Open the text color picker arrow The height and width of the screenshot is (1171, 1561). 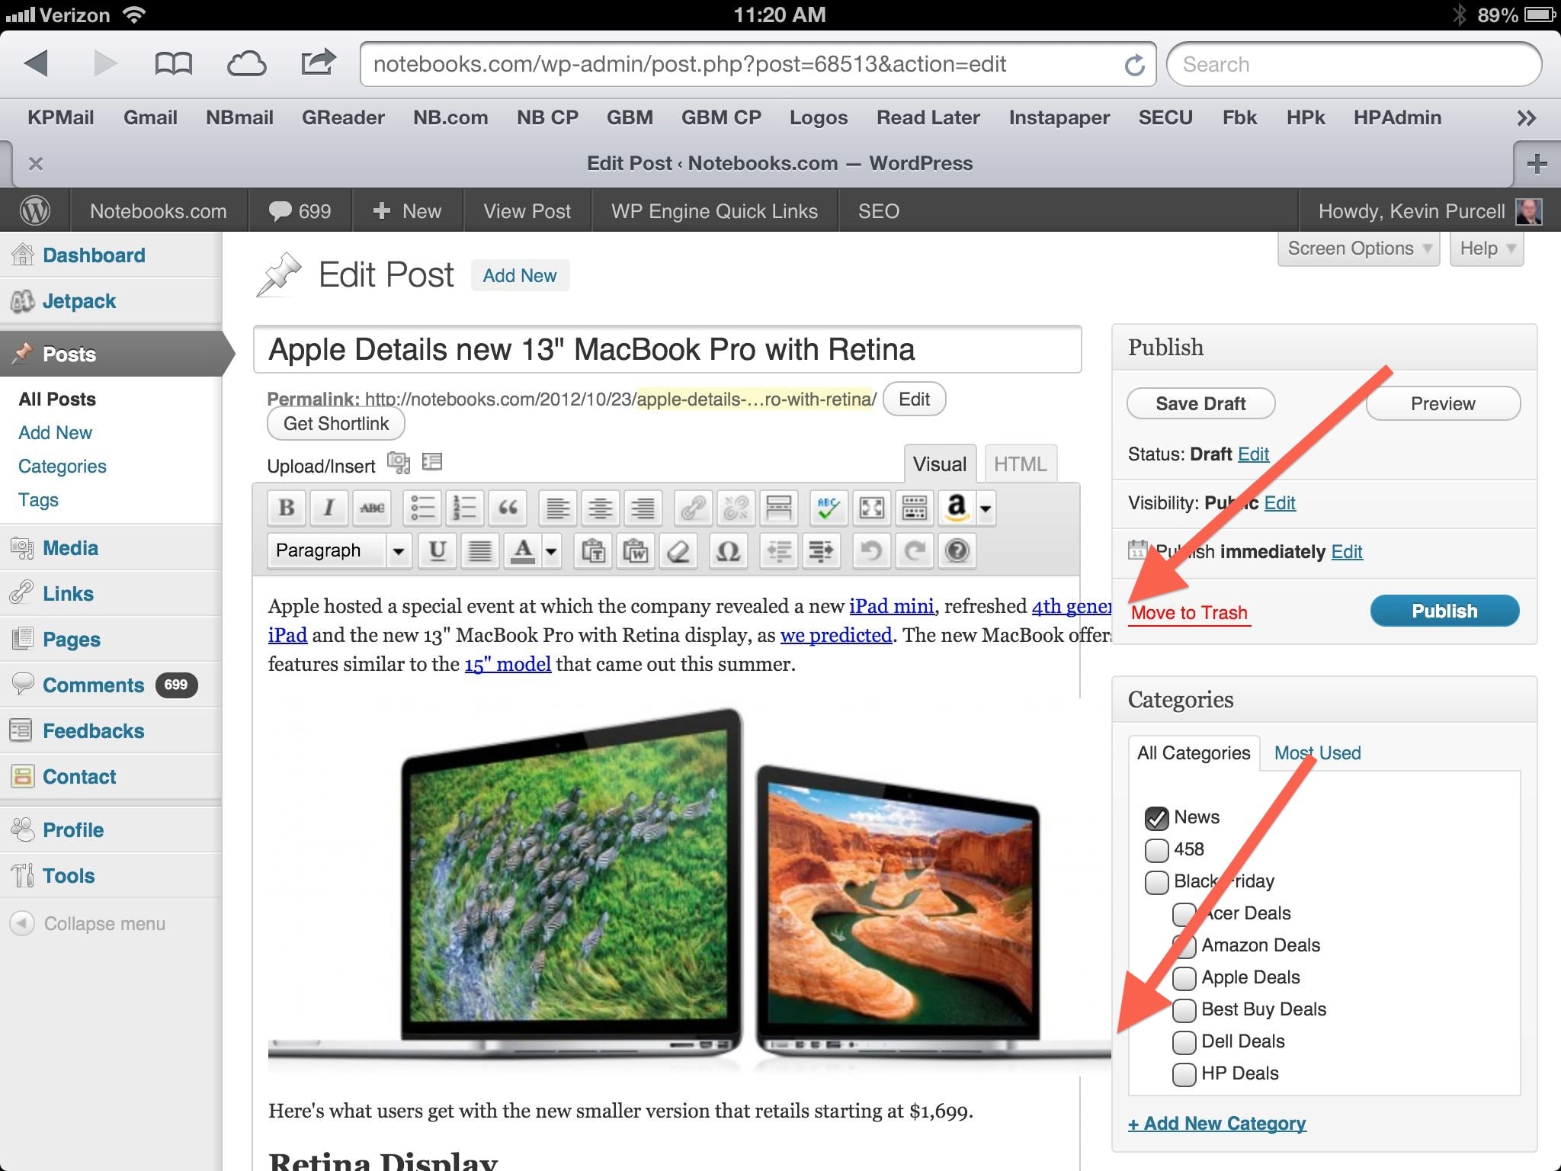pos(552,550)
